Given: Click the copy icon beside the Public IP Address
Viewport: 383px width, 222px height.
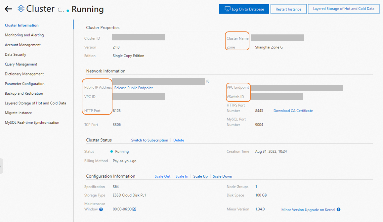Looking at the screenshot, I should click(207, 81).
